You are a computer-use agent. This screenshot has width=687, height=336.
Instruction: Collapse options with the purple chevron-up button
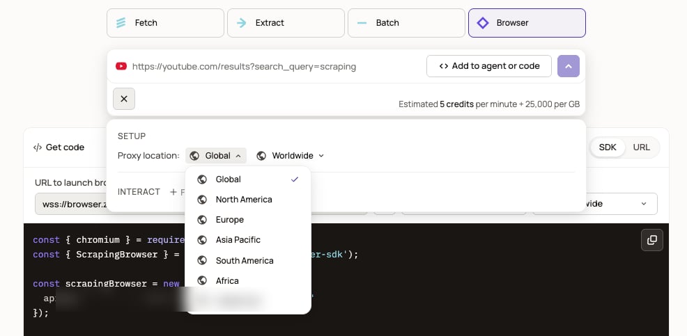(x=569, y=66)
